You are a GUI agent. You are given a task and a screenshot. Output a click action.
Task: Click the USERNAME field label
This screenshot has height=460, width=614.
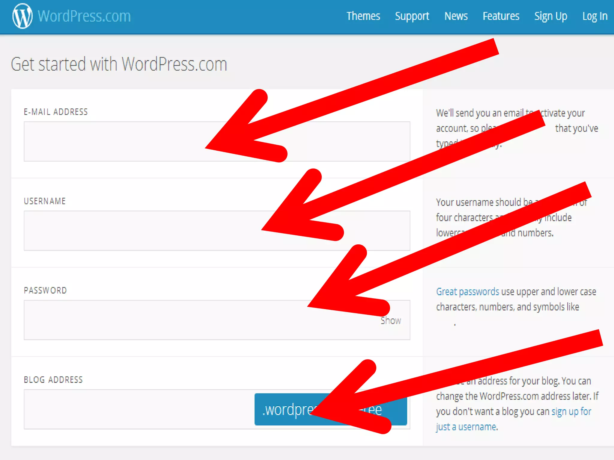[x=45, y=201]
